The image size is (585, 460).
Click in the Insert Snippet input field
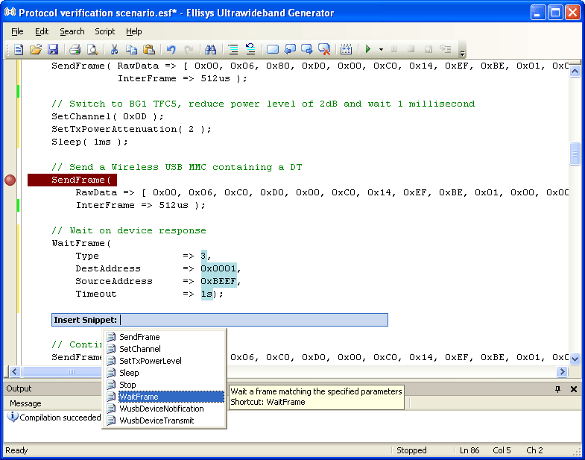point(253,320)
